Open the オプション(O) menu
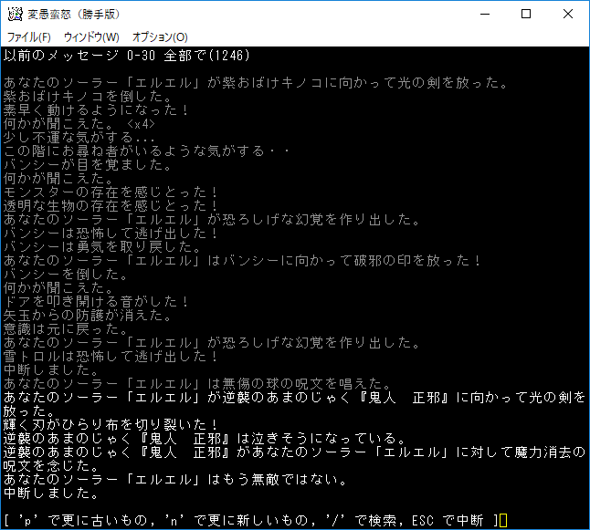The width and height of the screenshot is (590, 530). pyautogui.click(x=160, y=37)
